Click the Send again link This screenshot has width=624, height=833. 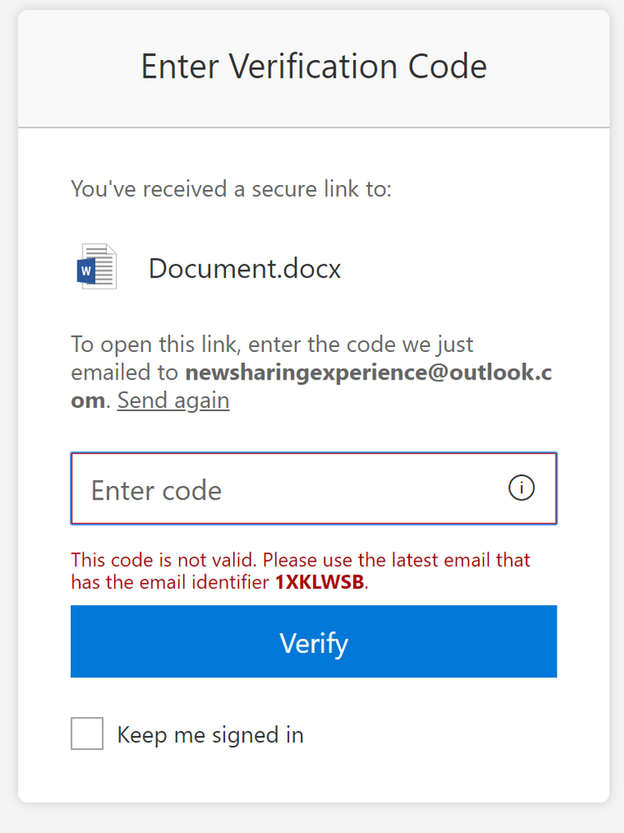(x=173, y=400)
